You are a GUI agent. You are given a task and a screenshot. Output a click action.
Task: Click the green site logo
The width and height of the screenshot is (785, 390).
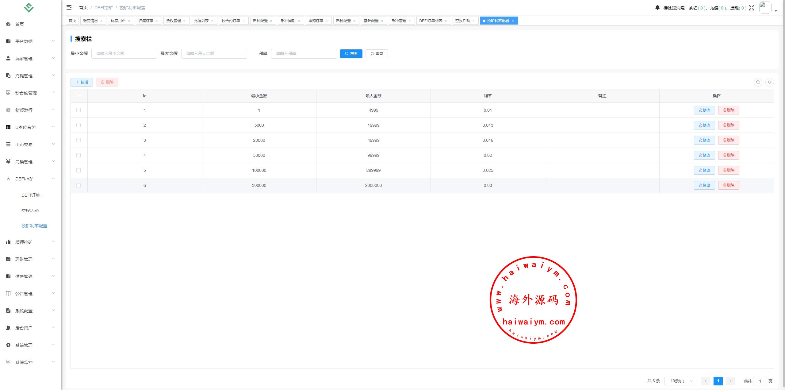(x=29, y=7)
